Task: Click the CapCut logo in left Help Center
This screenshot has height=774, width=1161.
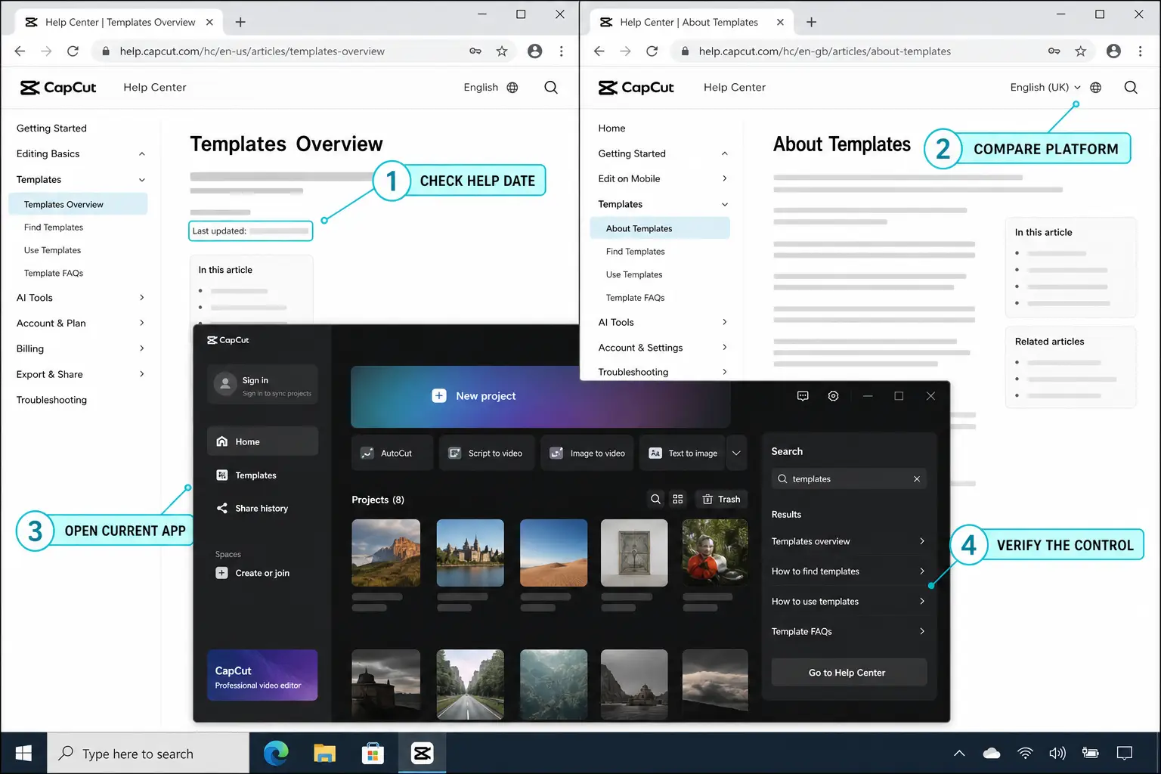Action: click(58, 88)
